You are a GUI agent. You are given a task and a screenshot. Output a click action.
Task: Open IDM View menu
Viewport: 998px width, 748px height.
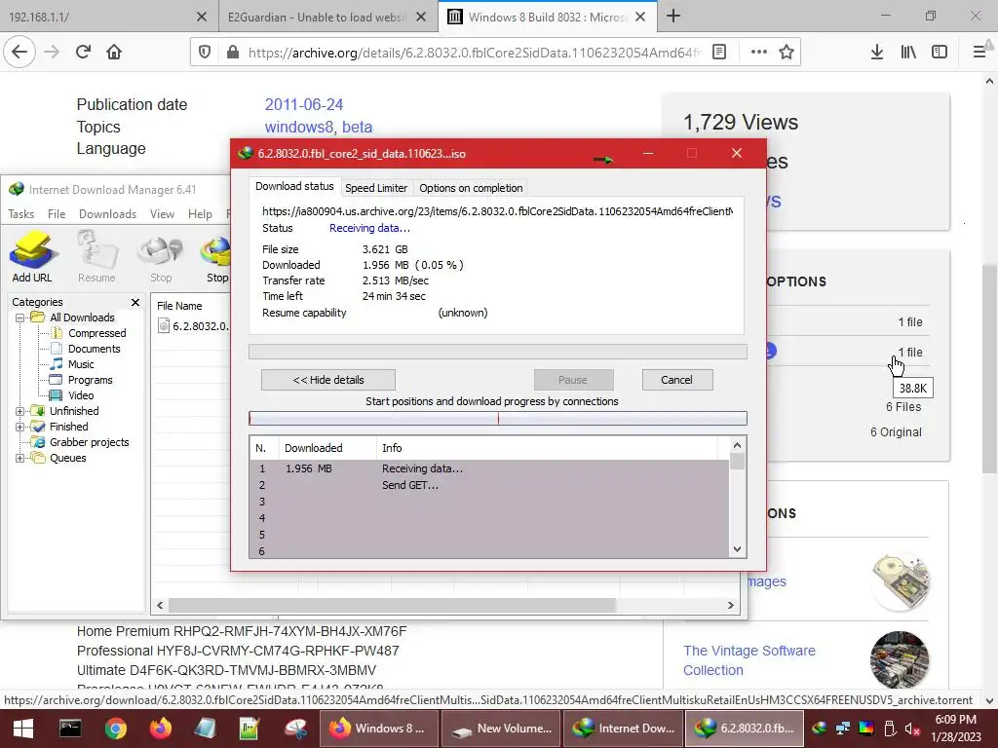click(x=163, y=213)
